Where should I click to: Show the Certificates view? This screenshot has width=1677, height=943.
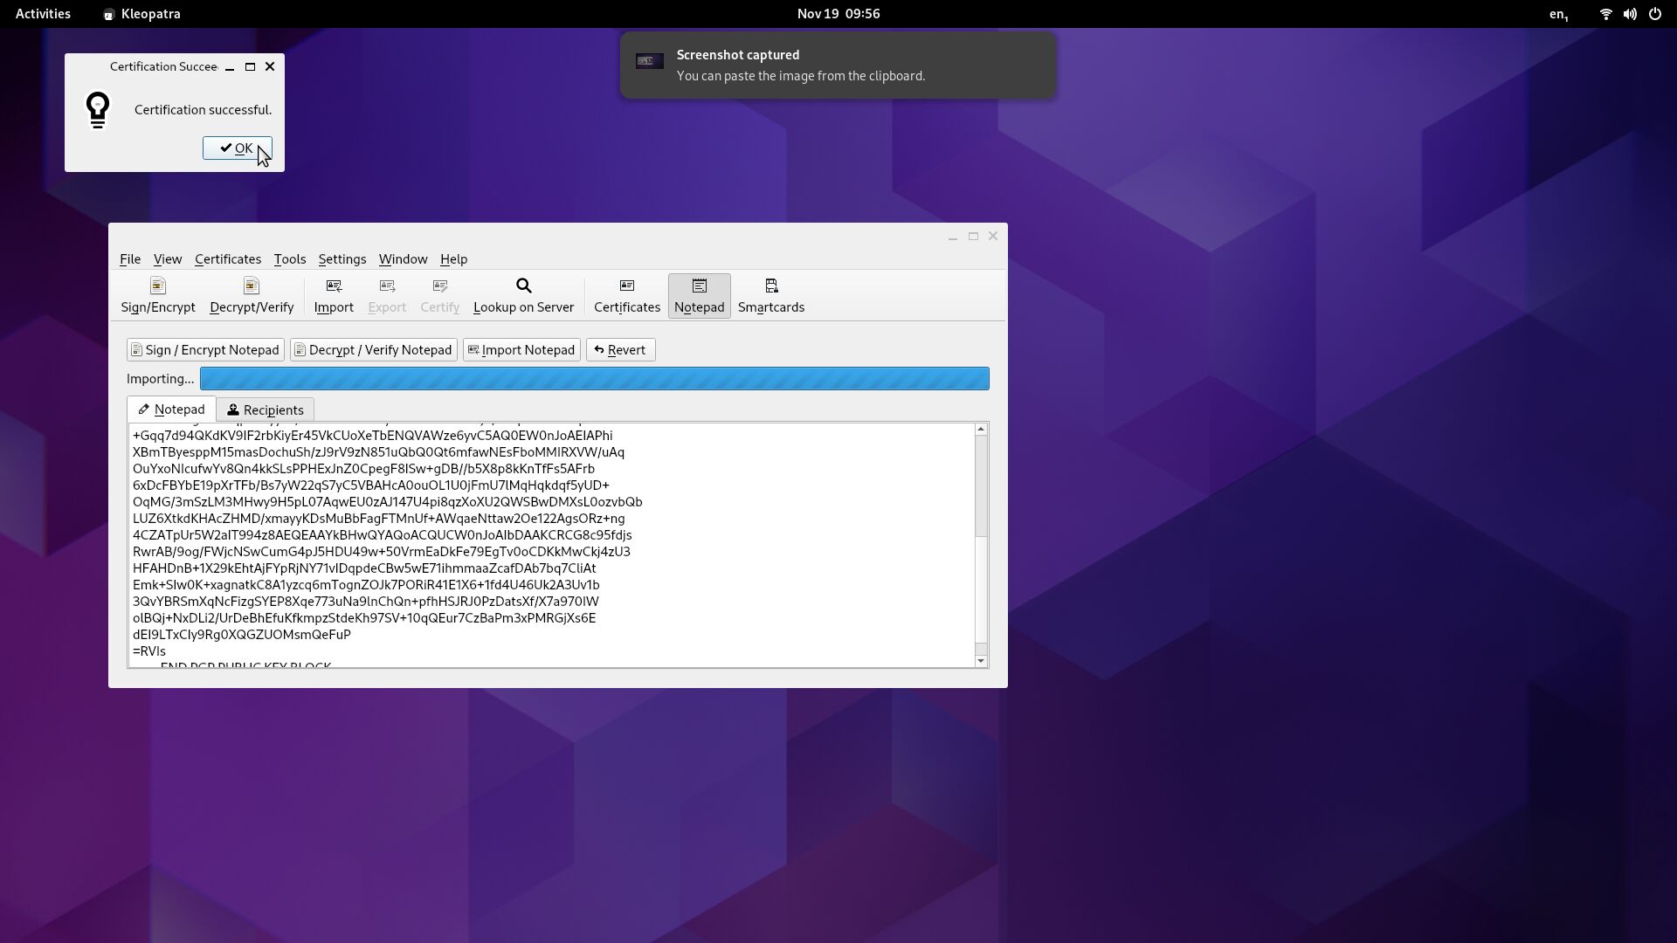pos(626,295)
